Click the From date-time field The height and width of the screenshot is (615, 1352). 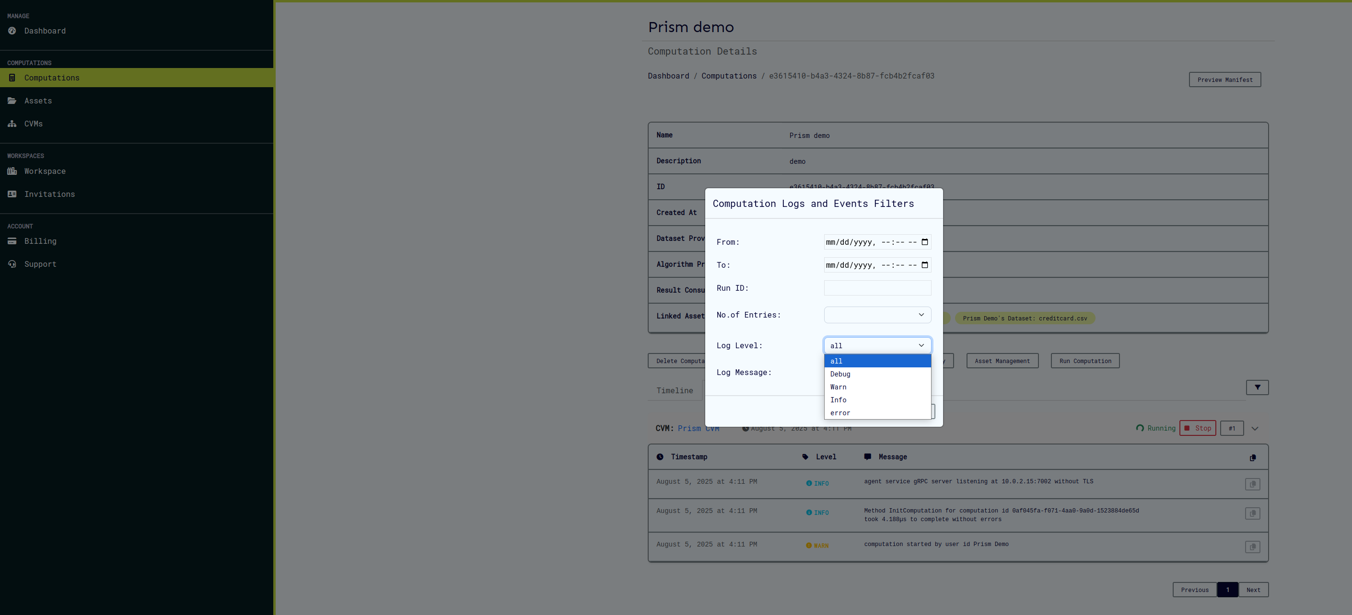tap(877, 242)
